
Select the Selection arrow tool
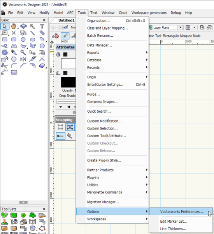[5, 26]
